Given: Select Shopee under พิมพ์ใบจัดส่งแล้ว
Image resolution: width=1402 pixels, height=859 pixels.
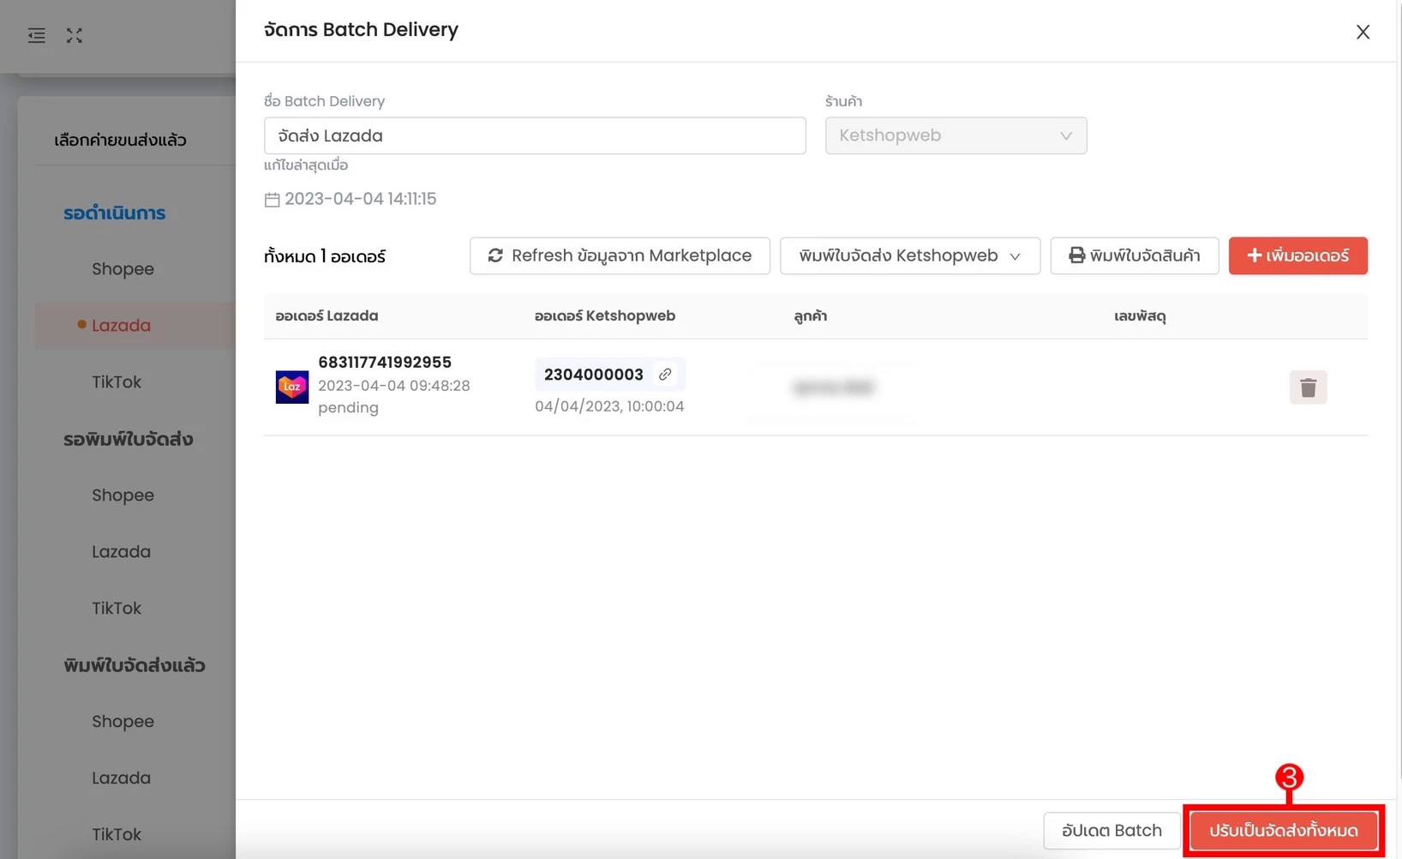Looking at the screenshot, I should 123,722.
